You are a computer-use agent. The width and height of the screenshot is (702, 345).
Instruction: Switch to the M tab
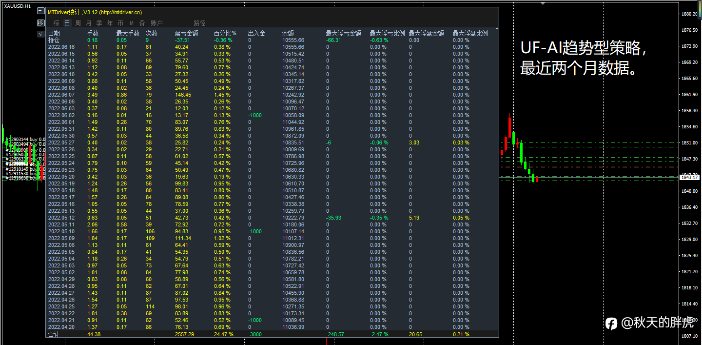[x=132, y=23]
